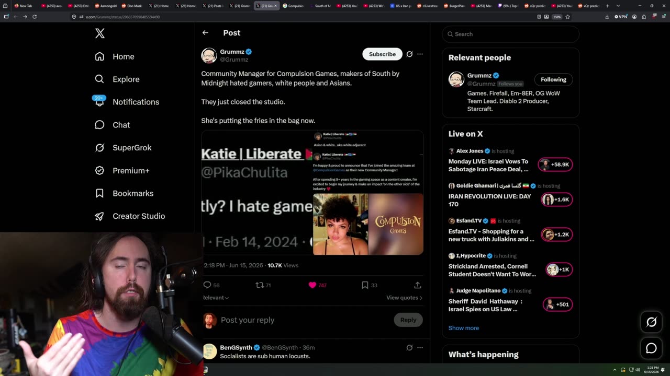Click the back arrow next to Post

pos(205,32)
